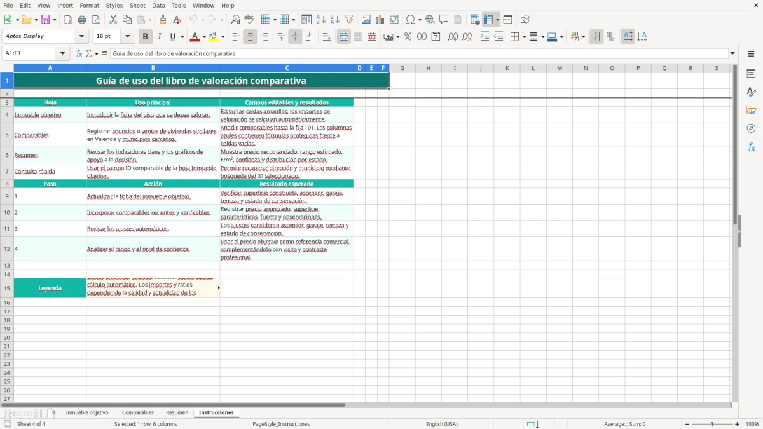
Task: Open the Font Size dropdown arrow
Action: [x=128, y=37]
